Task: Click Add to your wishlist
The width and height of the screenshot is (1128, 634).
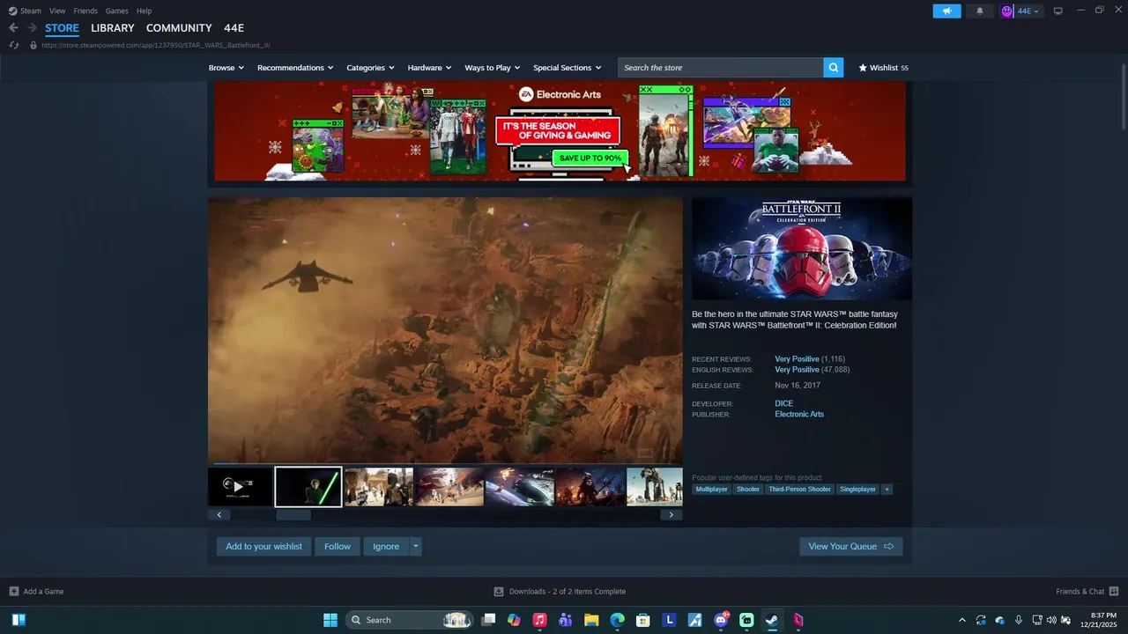Action: coord(263,547)
